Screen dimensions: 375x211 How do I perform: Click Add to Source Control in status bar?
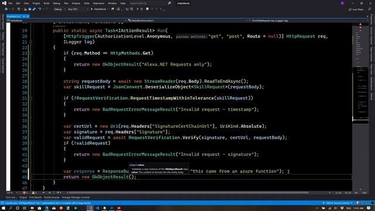(x=337, y=203)
